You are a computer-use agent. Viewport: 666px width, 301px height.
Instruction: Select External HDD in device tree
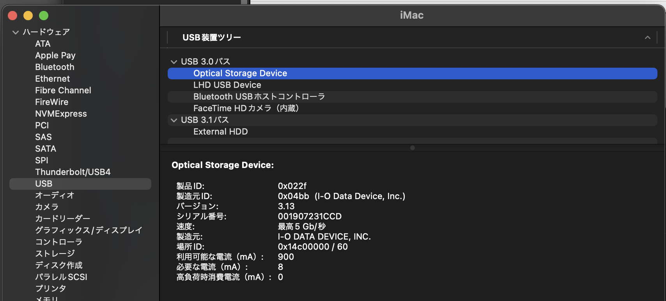[220, 132]
